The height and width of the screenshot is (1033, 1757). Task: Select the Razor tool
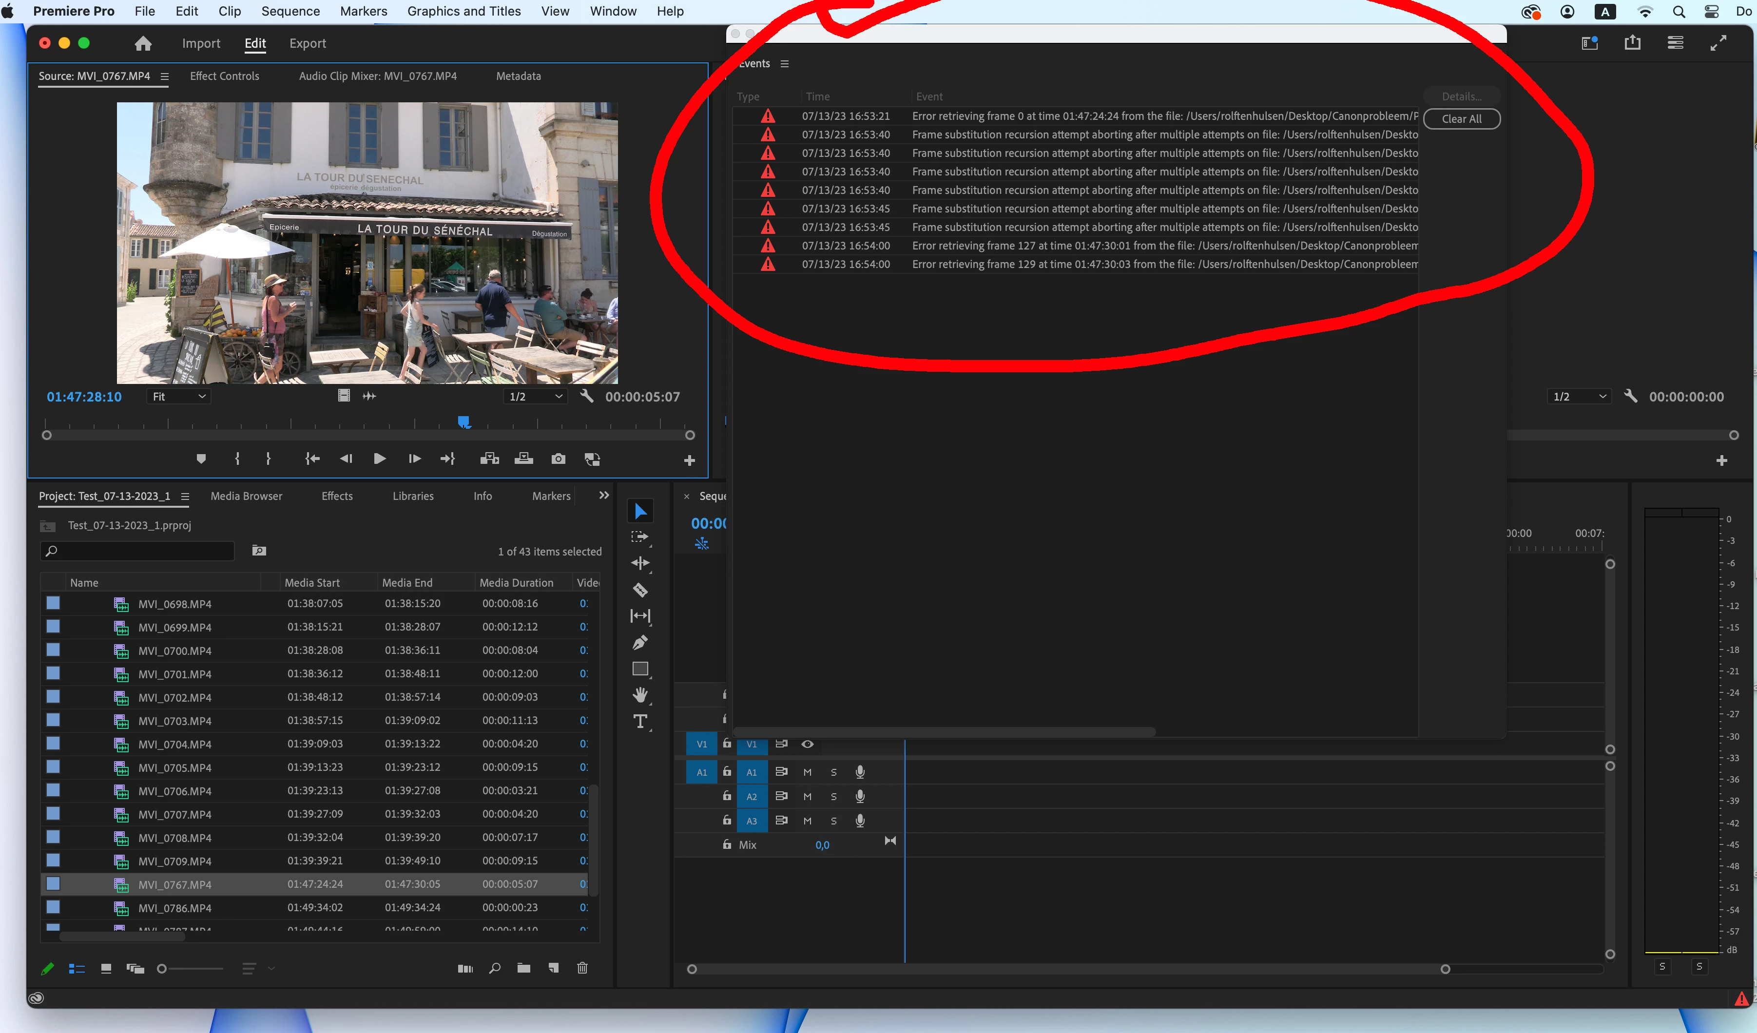[640, 591]
